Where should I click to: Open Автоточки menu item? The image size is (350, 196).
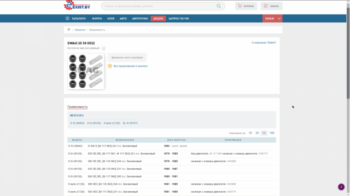pos(140,19)
